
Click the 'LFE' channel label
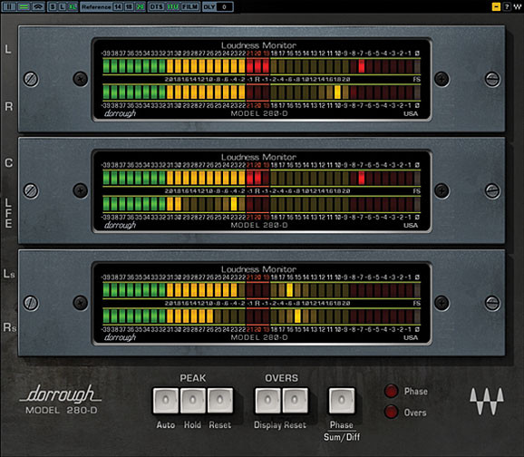[8, 213]
